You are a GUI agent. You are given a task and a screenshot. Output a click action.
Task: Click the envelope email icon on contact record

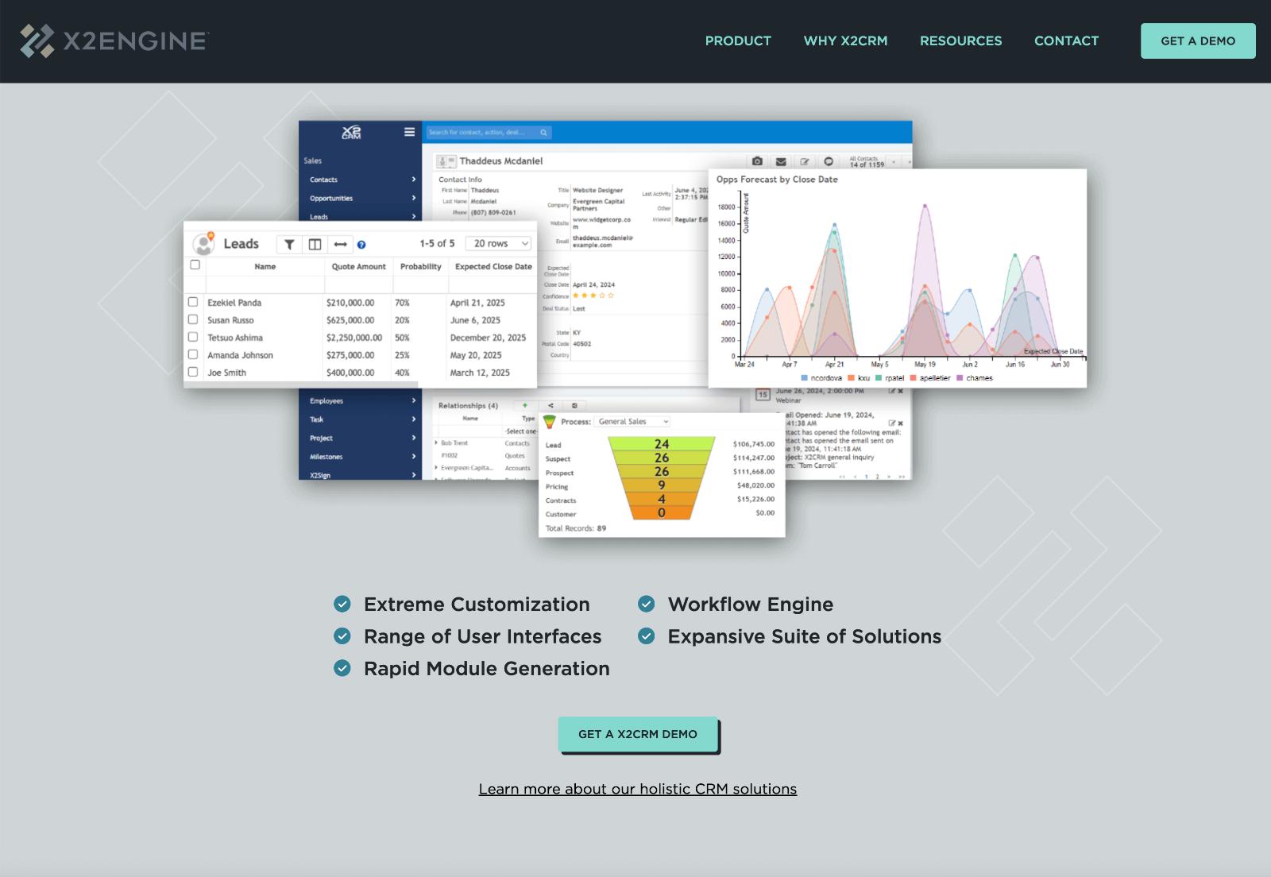[x=781, y=161]
